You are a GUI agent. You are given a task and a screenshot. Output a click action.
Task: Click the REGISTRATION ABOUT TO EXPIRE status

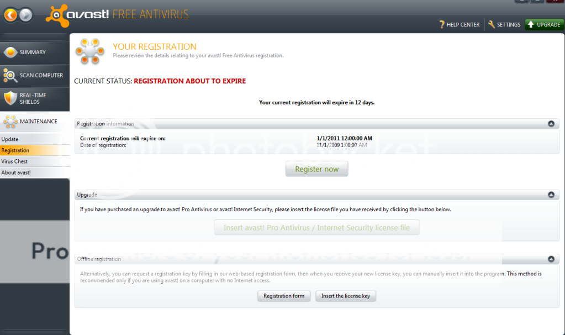tap(190, 81)
